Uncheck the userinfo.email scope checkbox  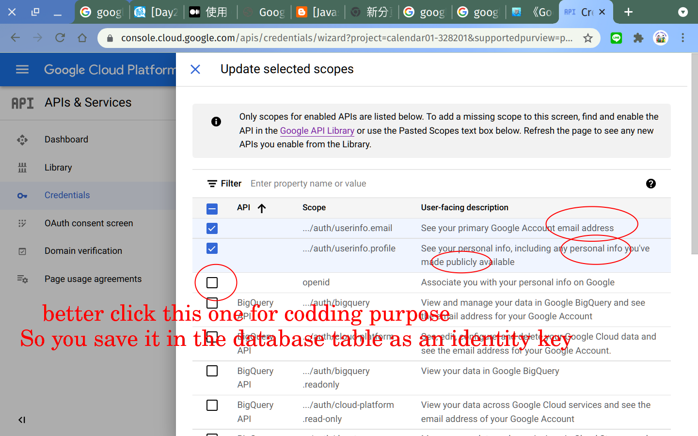(x=212, y=228)
